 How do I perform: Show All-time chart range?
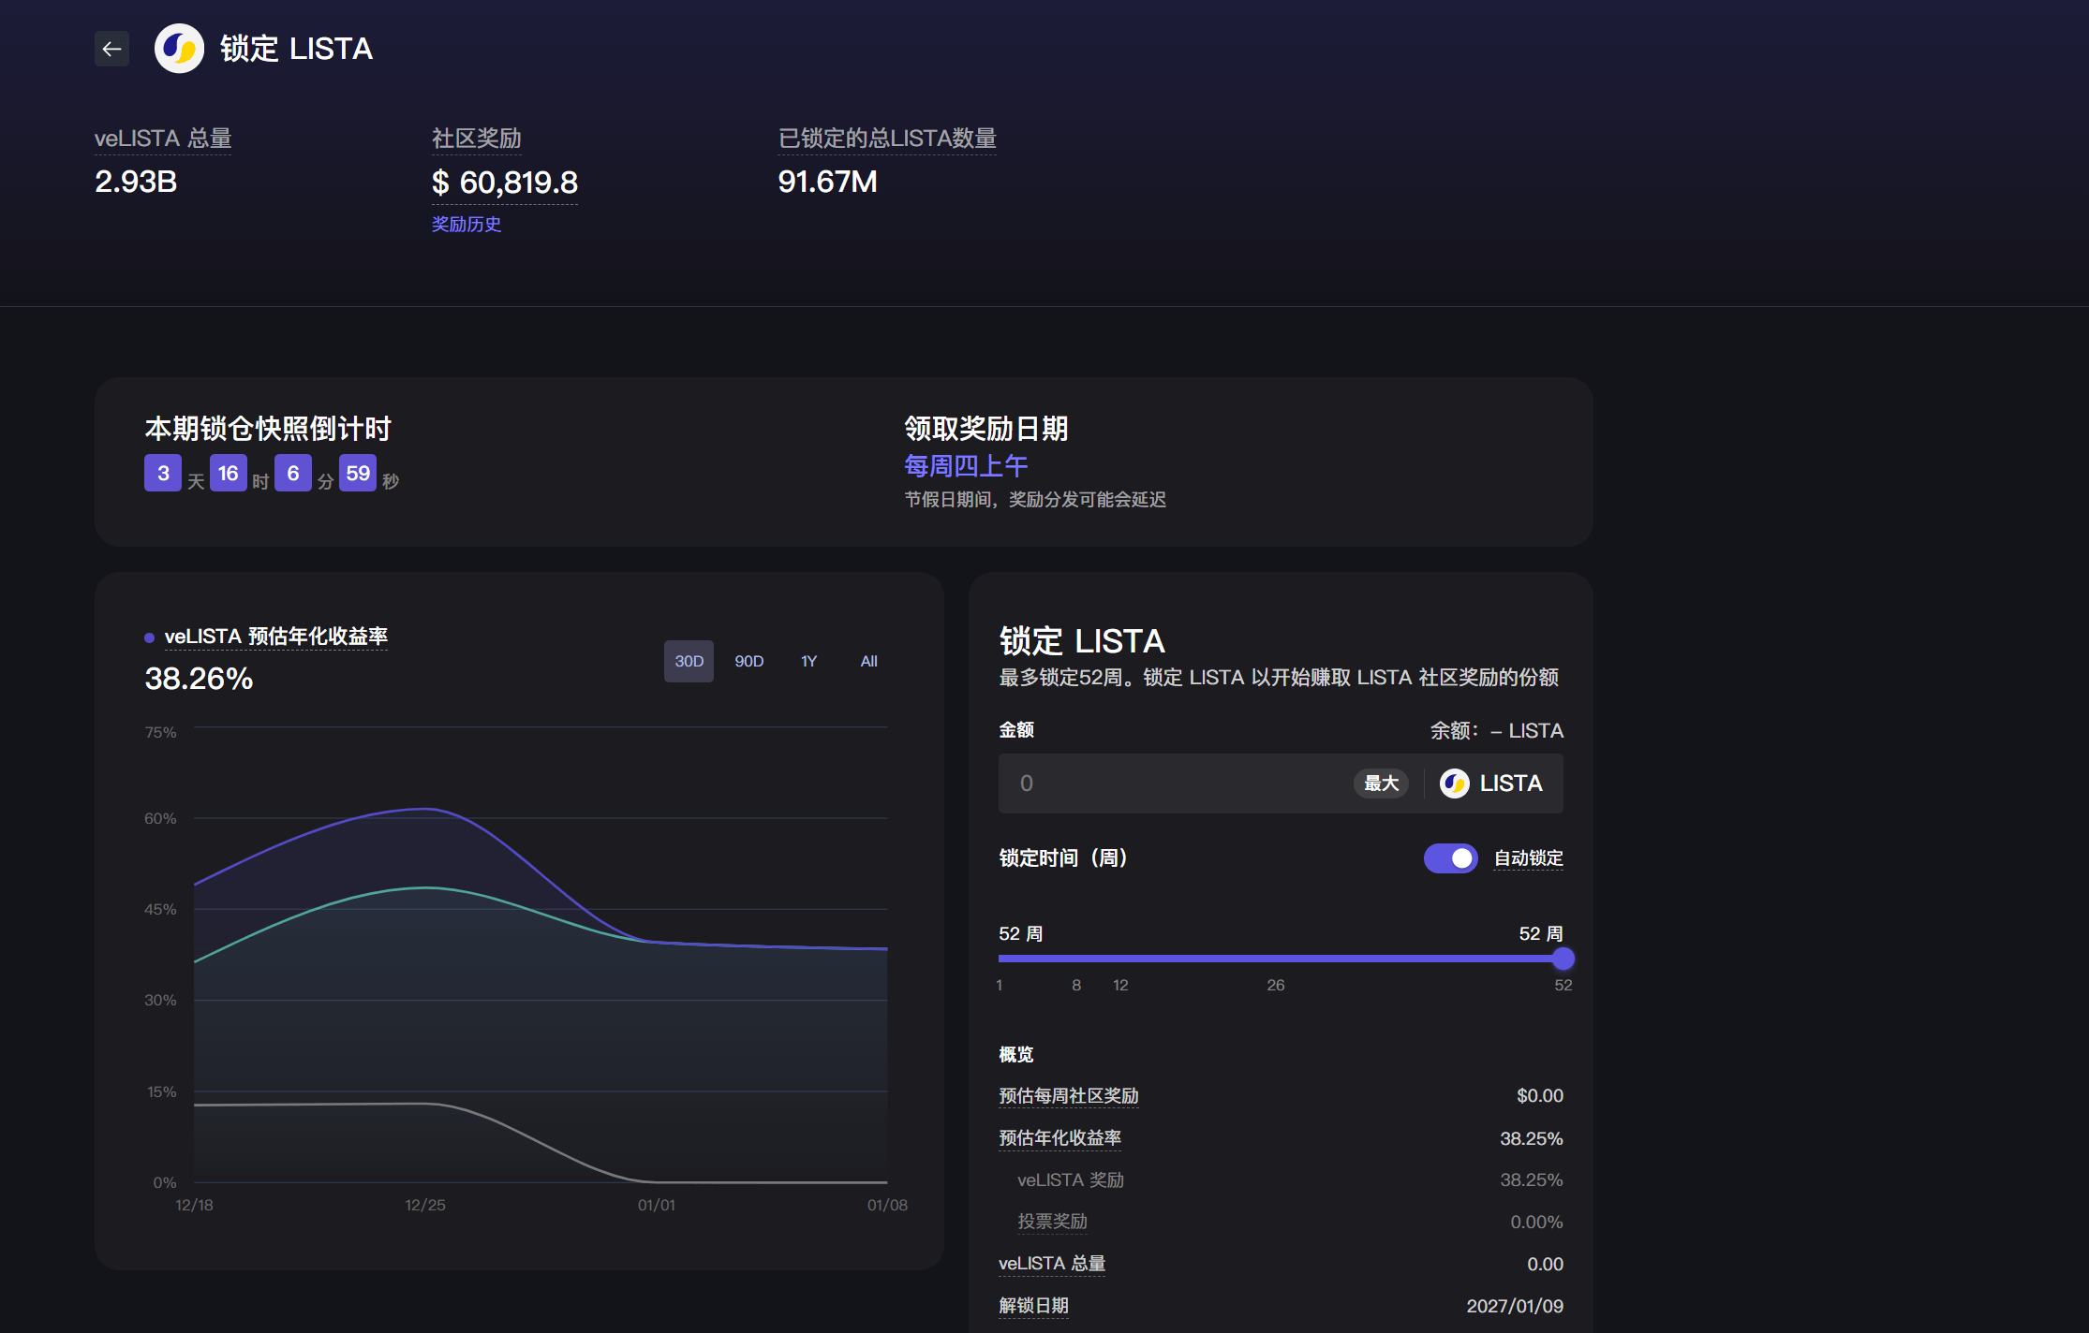coord(868,662)
